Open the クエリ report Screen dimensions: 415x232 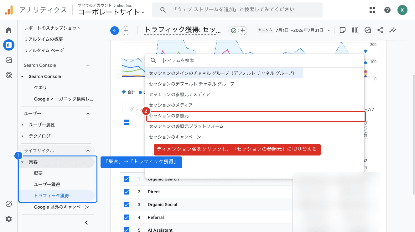point(40,88)
